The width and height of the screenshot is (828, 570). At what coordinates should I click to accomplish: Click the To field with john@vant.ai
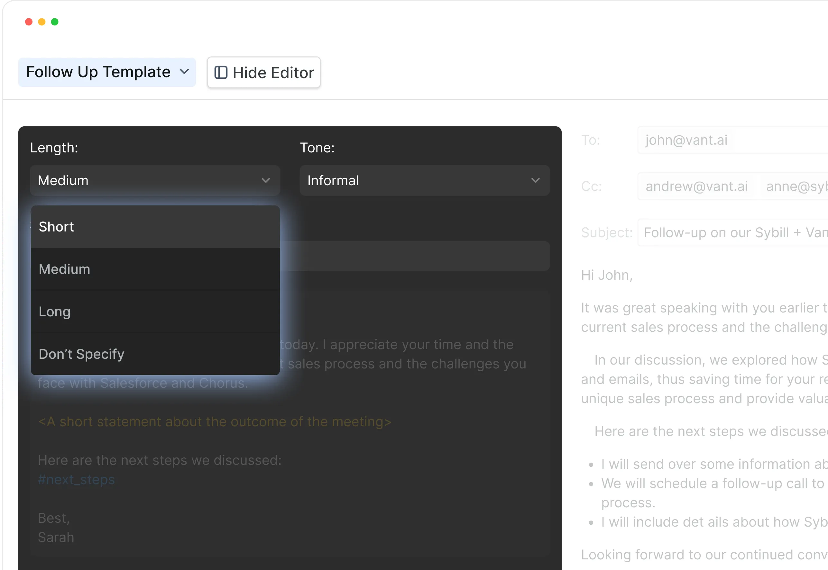click(x=732, y=140)
